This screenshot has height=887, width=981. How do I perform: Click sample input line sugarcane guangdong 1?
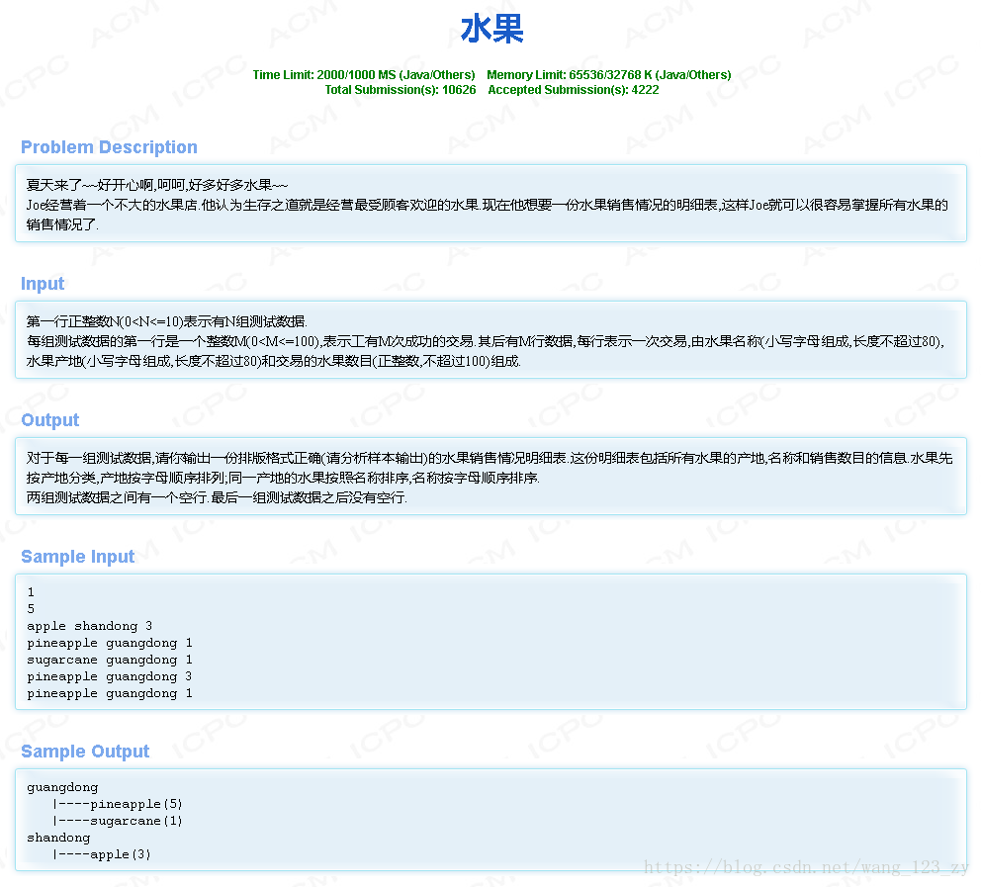pos(110,660)
